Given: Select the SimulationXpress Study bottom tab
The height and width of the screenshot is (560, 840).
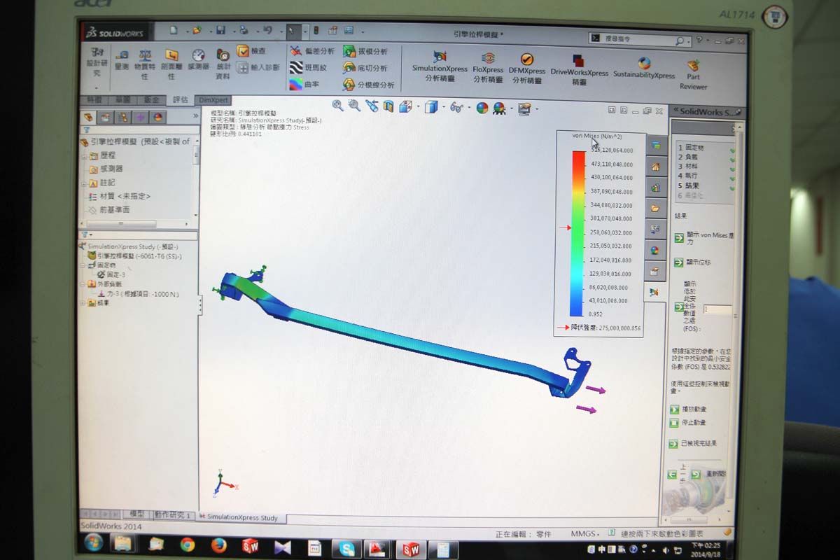Looking at the screenshot, I should pos(241,517).
